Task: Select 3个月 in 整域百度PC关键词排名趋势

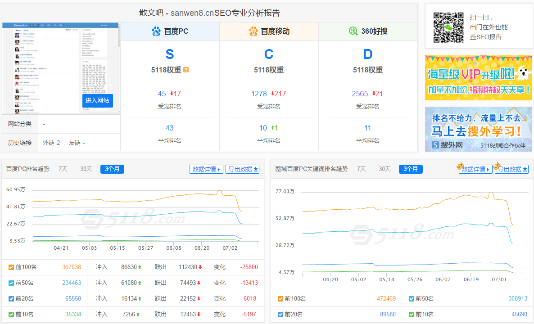Action: [411, 169]
